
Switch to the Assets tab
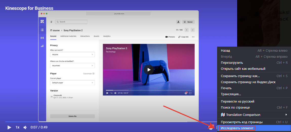[96, 36]
